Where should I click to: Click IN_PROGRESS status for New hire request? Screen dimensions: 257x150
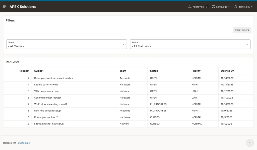tap(158, 111)
